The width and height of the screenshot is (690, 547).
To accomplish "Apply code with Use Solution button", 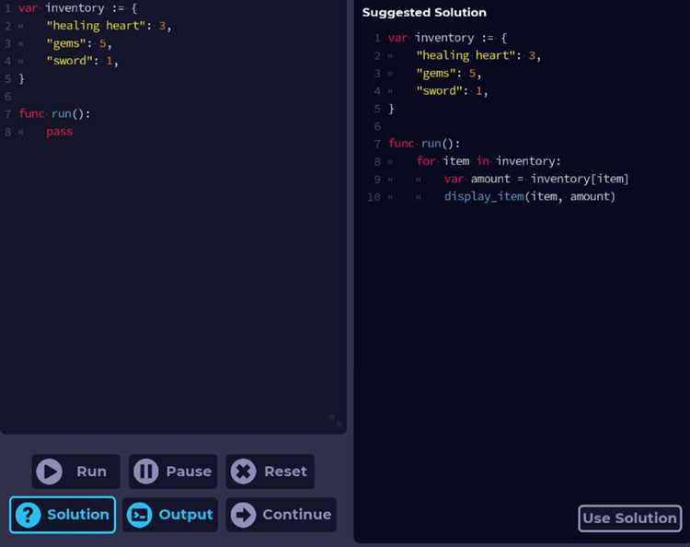I will click(629, 518).
